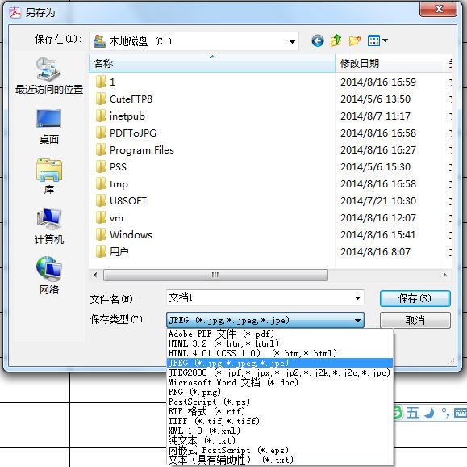The image size is (467, 467).
Task: Choose 纯文本 (*.txt) type
Action: tap(280, 440)
